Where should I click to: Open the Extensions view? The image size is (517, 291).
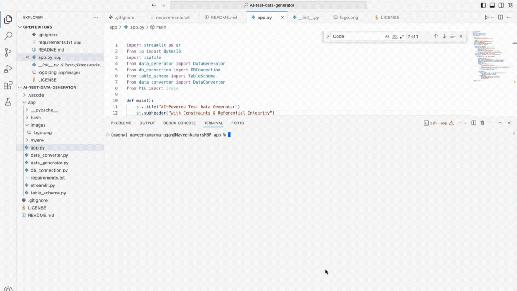coord(8,85)
